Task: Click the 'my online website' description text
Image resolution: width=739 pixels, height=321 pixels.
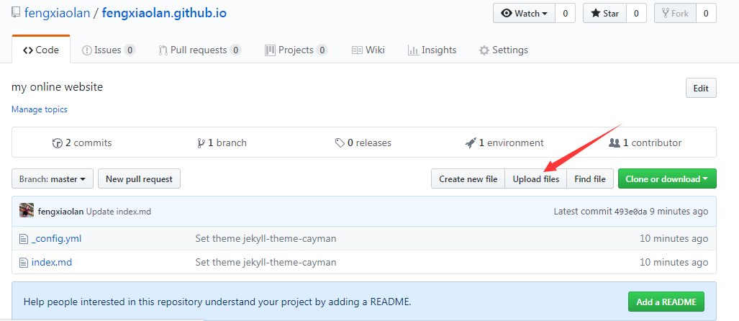Action: coord(57,87)
